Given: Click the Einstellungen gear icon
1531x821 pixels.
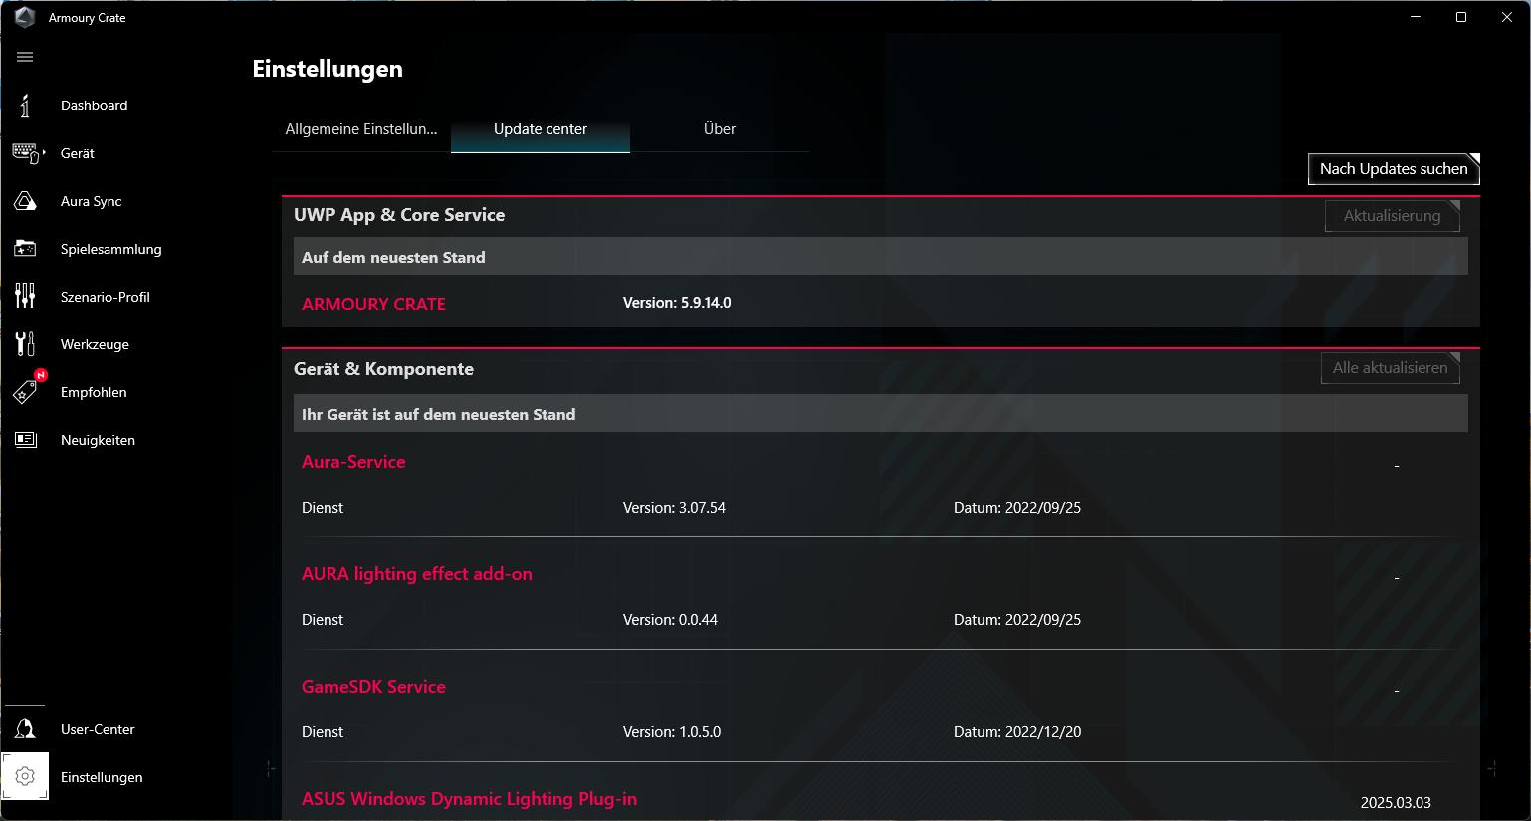Looking at the screenshot, I should click(x=25, y=777).
